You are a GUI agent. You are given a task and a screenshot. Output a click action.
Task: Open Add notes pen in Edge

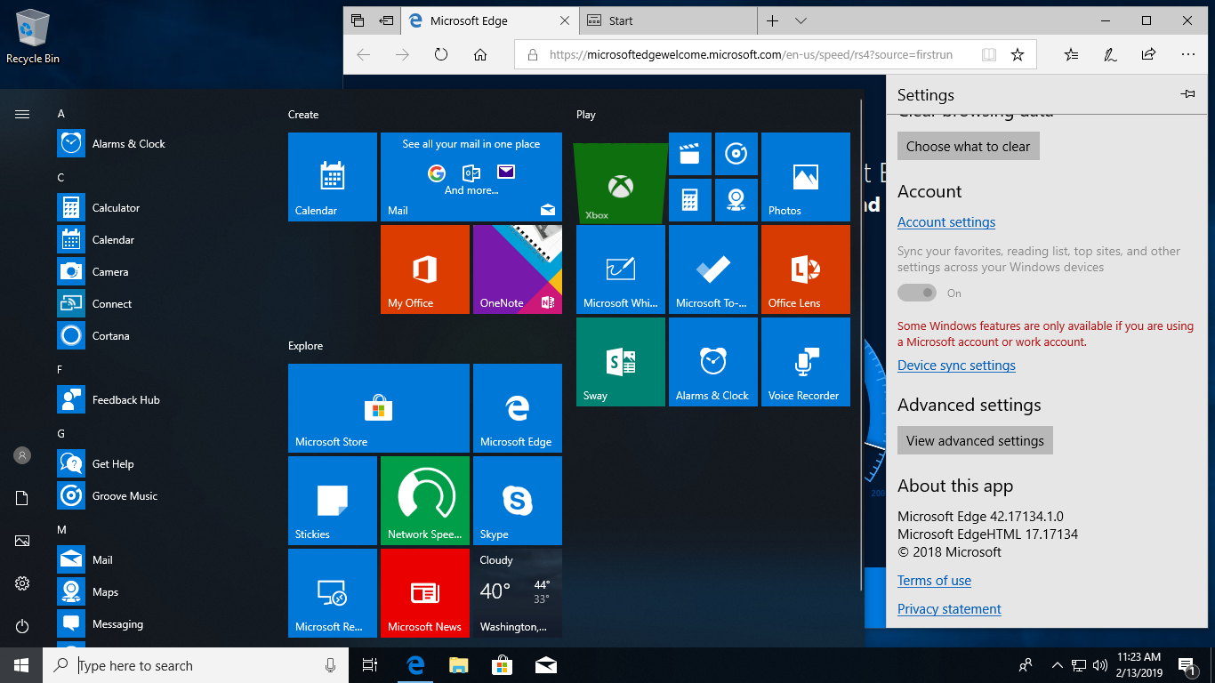1110,54
